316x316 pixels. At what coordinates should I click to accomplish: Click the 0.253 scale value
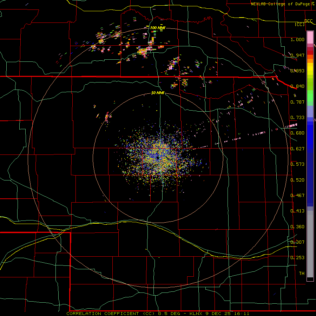click(297, 258)
